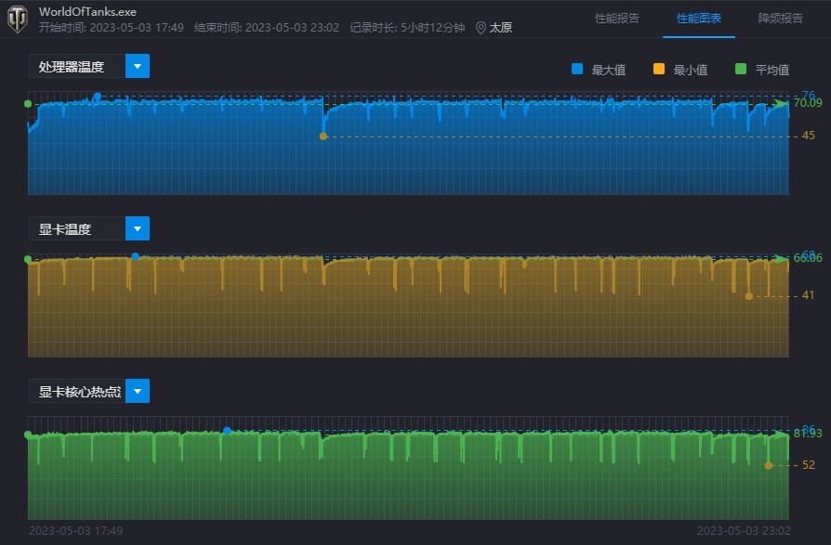Screen dimensions: 831x545
Task: Open the 处理器温度 metric dropdown
Action: (x=138, y=66)
